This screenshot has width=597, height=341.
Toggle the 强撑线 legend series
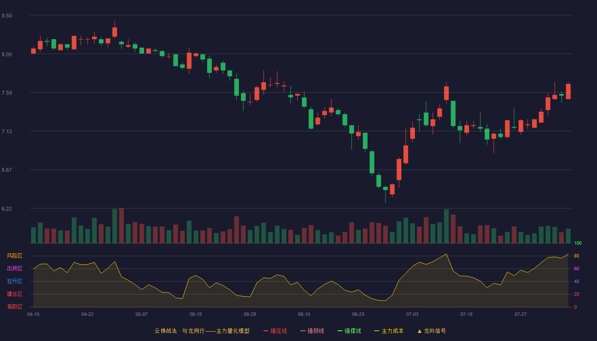[349, 331]
